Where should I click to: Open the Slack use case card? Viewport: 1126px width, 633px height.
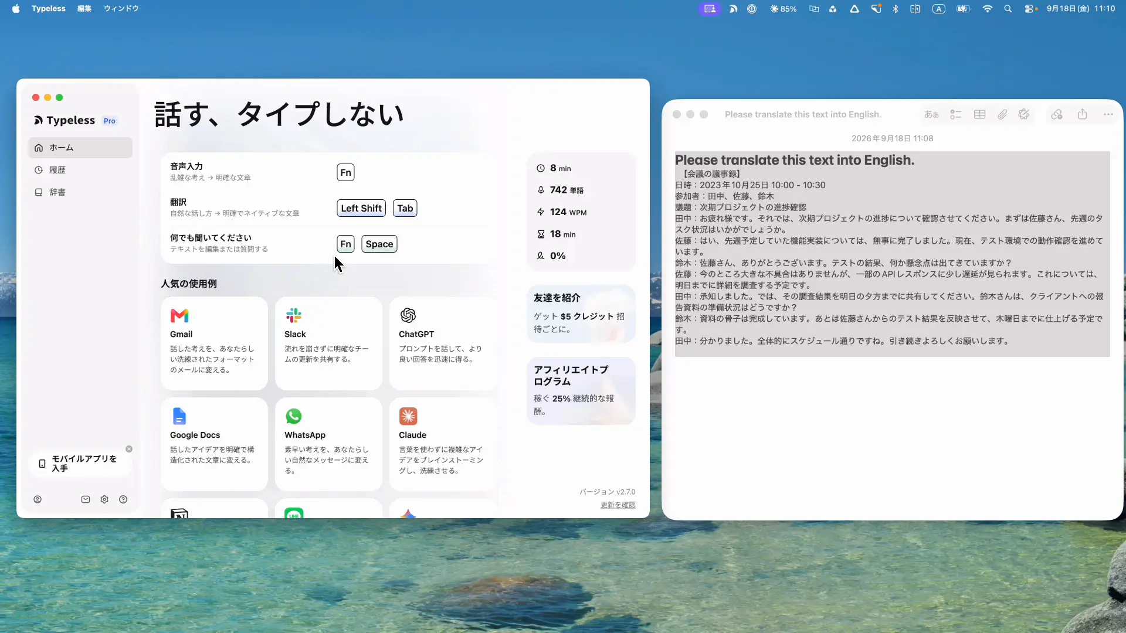(328, 343)
